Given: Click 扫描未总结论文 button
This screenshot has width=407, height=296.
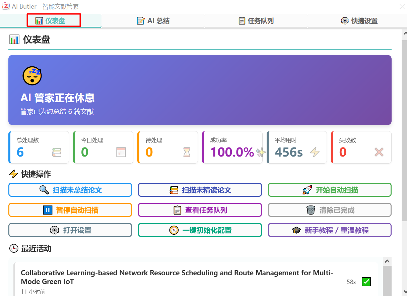Looking at the screenshot, I should (70, 190).
